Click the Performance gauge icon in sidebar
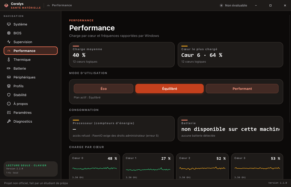The width and height of the screenshot is (291, 187). [9, 51]
